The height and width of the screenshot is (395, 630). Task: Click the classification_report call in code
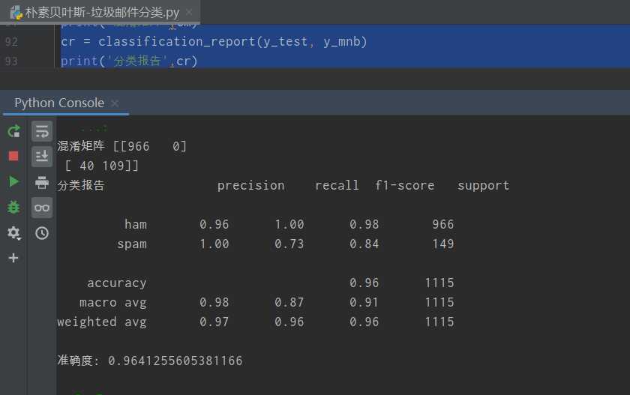point(176,42)
